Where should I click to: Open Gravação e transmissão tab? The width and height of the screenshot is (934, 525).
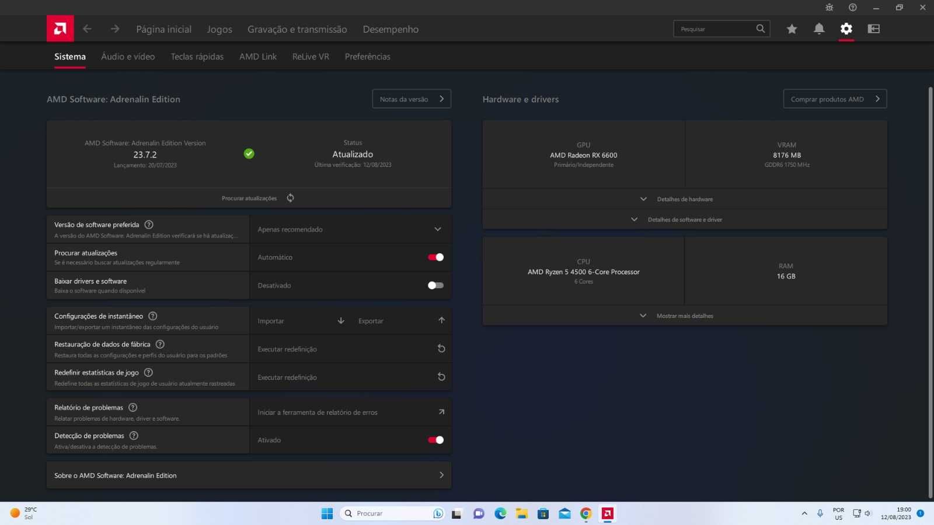pos(297,29)
